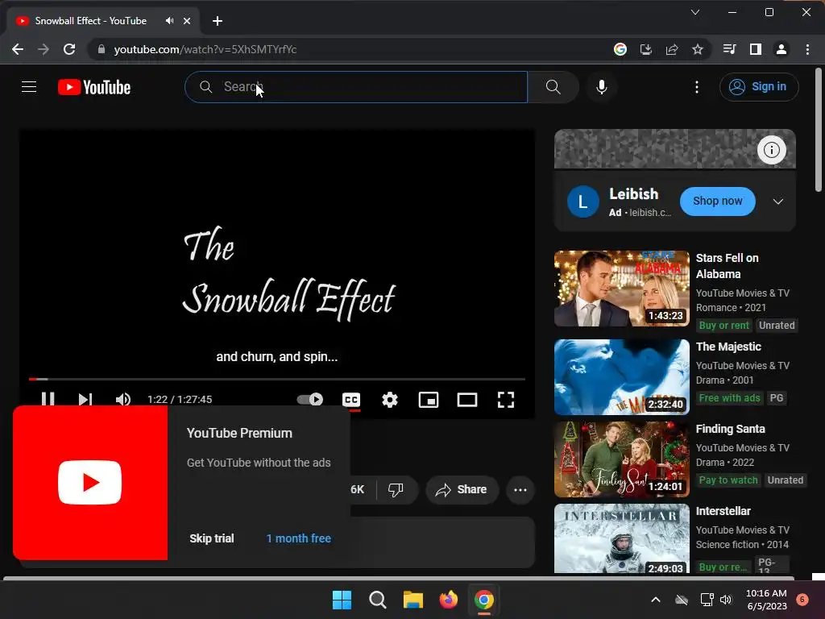This screenshot has width=825, height=619.
Task: Open Google icon in address bar
Action: [x=620, y=49]
